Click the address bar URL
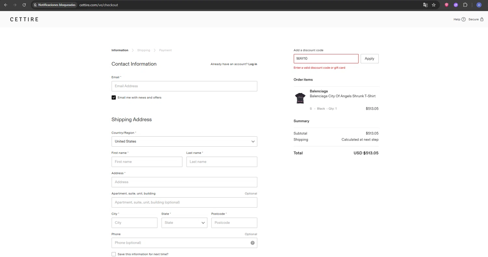Screen dimensions: 488x257 (x=99, y=5)
